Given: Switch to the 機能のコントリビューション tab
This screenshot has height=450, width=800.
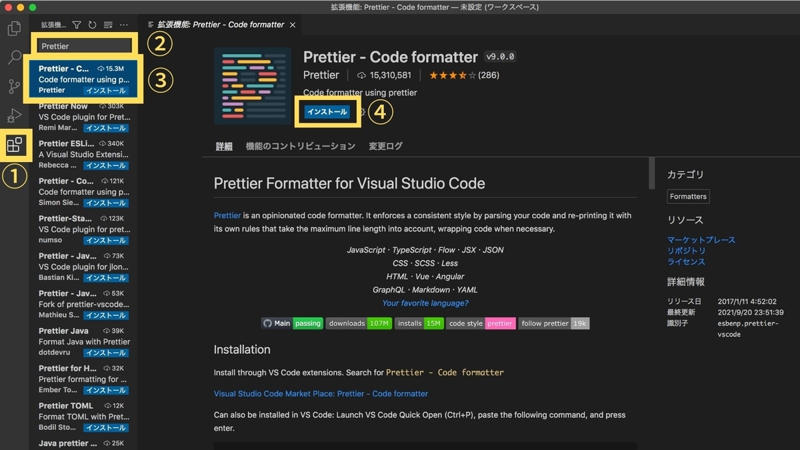Looking at the screenshot, I should point(301,146).
